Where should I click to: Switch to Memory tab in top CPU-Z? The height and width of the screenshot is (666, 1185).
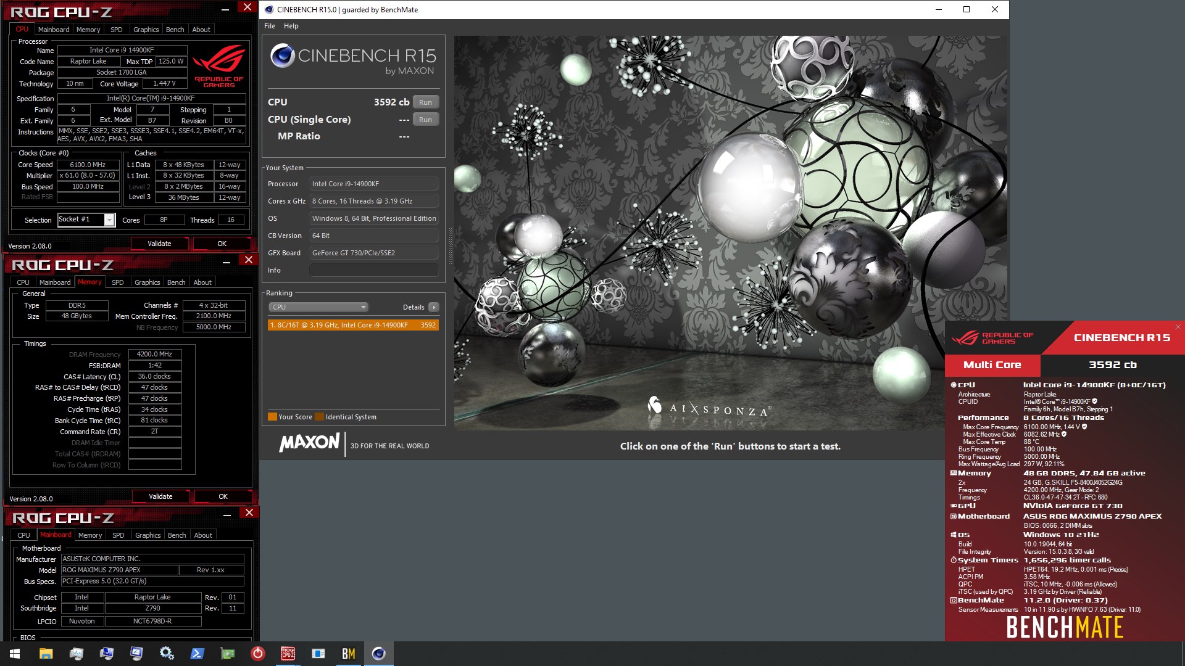(88, 30)
